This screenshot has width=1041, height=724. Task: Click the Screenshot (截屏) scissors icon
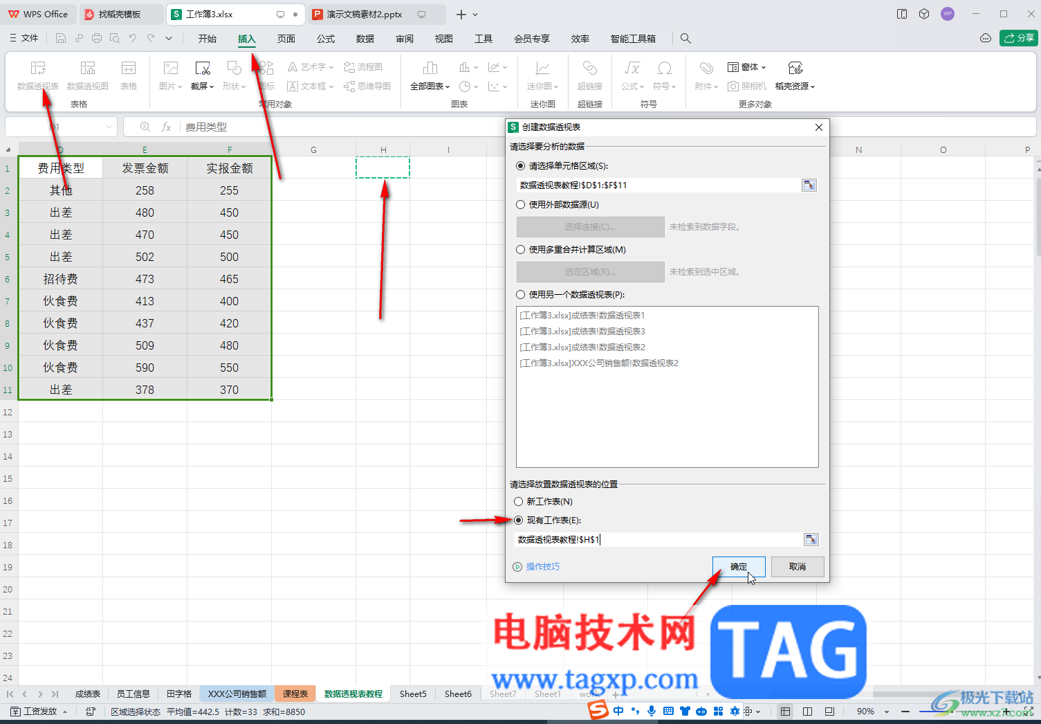[x=203, y=68]
